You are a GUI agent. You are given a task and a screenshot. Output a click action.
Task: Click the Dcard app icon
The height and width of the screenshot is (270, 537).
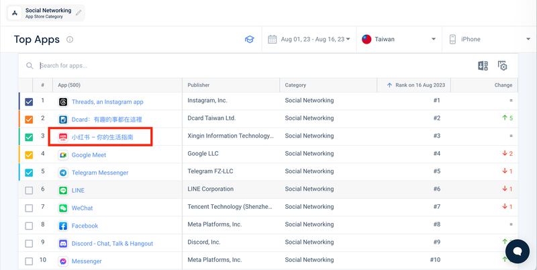tap(63, 120)
